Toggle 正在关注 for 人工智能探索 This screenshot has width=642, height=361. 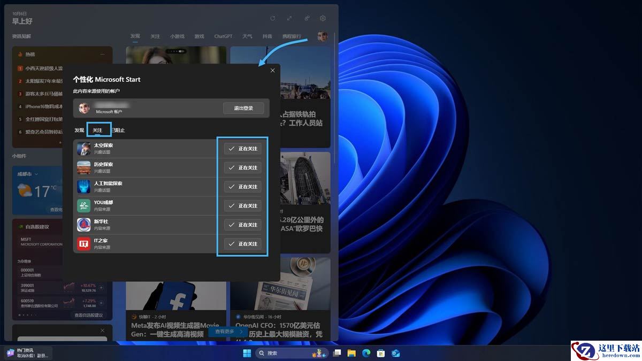pyautogui.click(x=243, y=187)
